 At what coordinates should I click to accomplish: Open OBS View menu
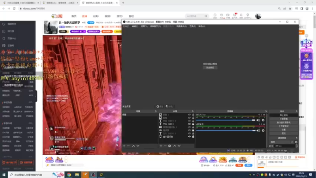click(x=144, y=27)
